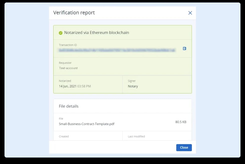Click the Created field label
The height and width of the screenshot is (164, 245).
click(64, 136)
